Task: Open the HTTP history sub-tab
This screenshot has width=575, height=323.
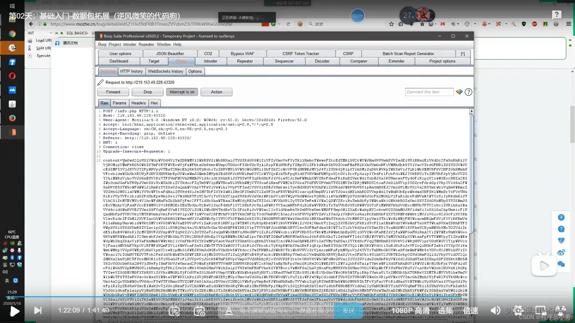Action: pyautogui.click(x=132, y=71)
